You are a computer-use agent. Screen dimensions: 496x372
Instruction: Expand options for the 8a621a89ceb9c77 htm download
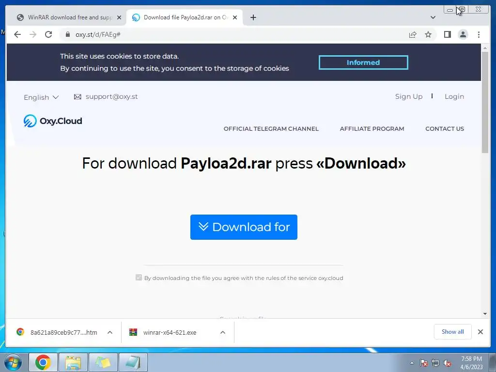110,332
